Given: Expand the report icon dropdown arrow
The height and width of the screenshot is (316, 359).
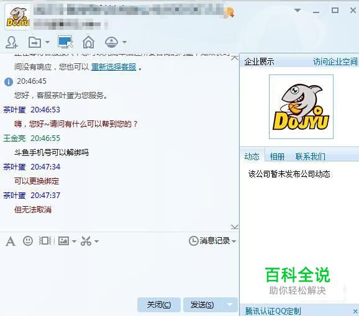Looking at the screenshot, I should pos(124,42).
